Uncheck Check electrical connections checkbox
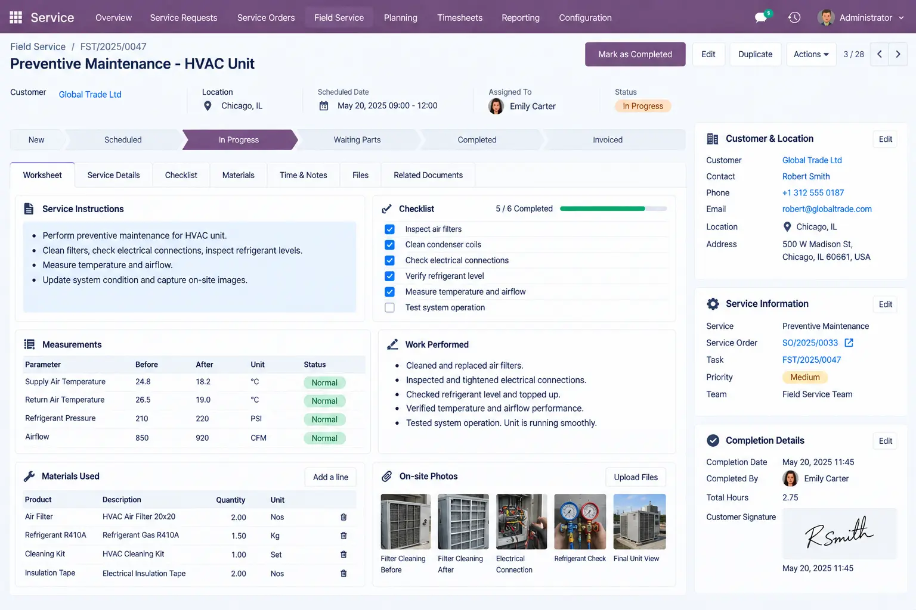 (x=389, y=260)
